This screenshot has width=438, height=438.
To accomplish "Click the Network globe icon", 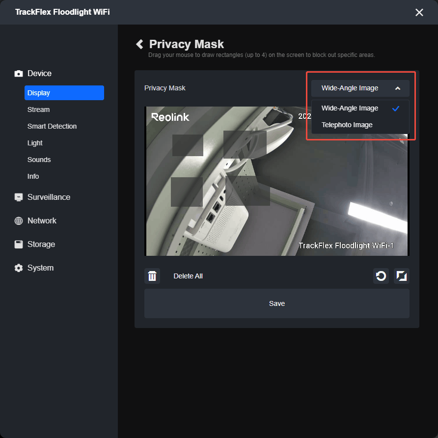I will tap(19, 220).
